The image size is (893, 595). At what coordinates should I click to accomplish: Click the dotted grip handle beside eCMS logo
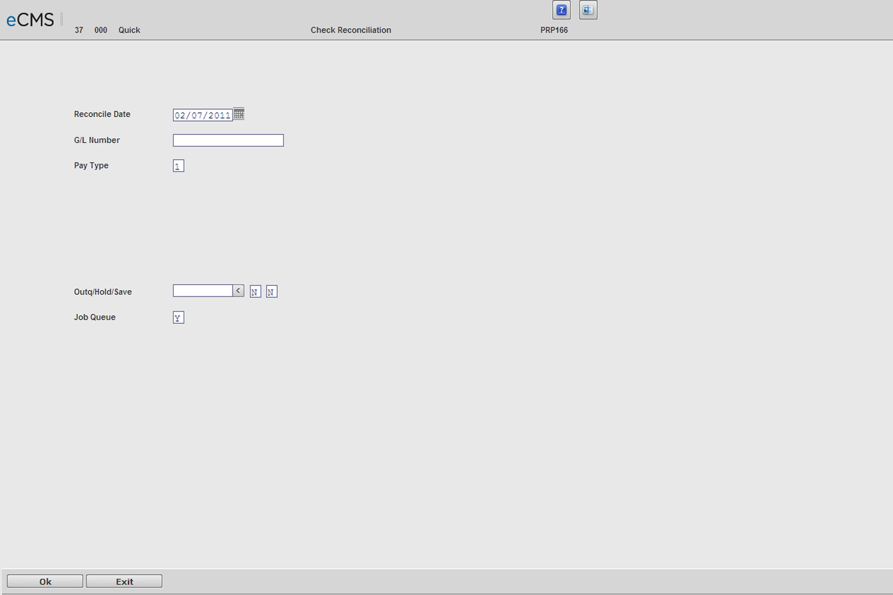pos(62,19)
